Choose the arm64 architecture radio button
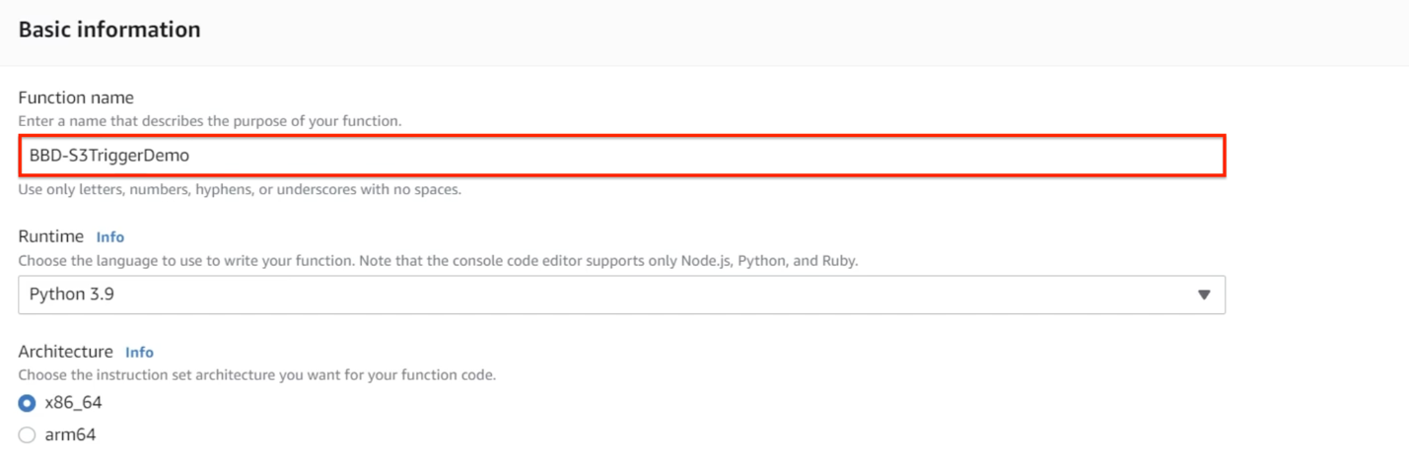1409x462 pixels. tap(28, 434)
